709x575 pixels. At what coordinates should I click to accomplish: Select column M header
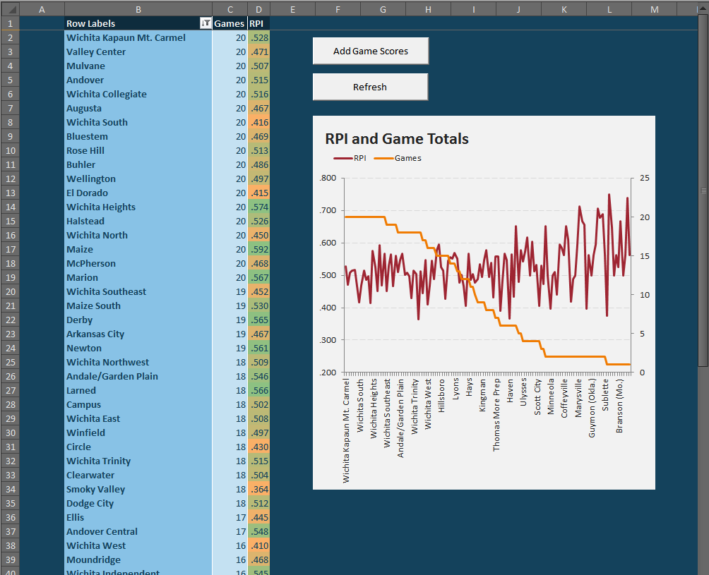654,9
